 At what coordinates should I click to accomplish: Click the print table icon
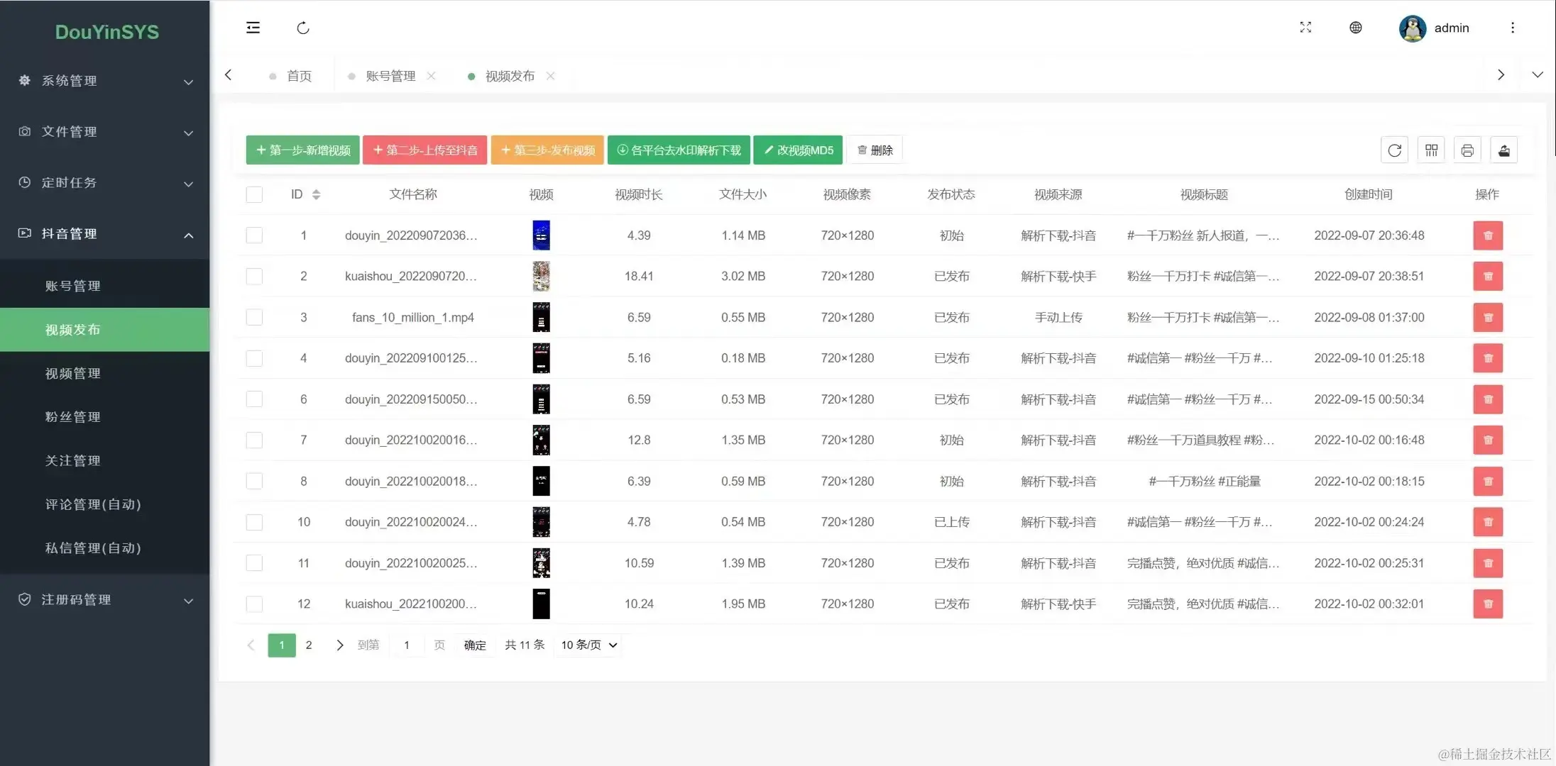[1467, 150]
